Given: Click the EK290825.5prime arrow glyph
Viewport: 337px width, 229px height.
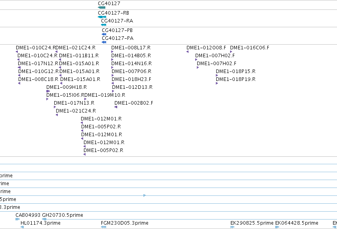Looking at the screenshot, I should point(232,227).
